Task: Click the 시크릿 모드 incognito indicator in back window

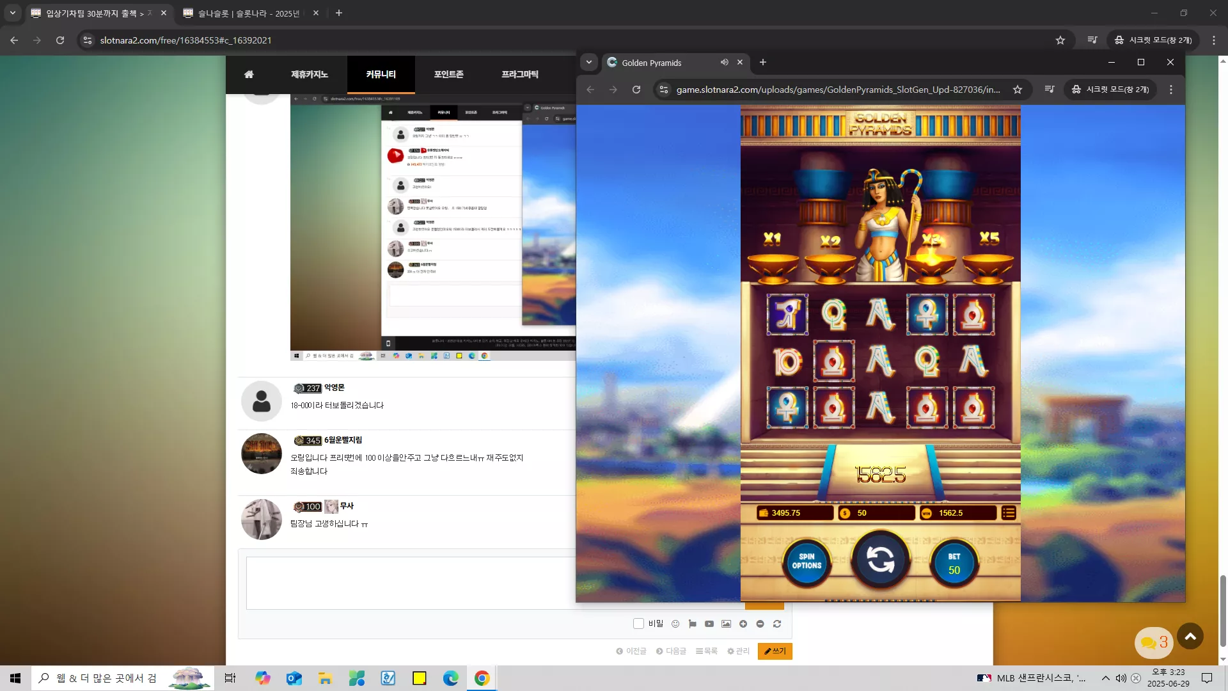Action: [x=1153, y=40]
